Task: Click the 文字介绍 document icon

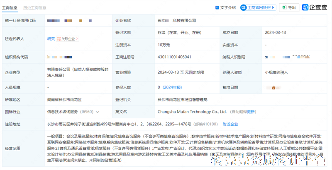Action: click(x=217, y=7)
